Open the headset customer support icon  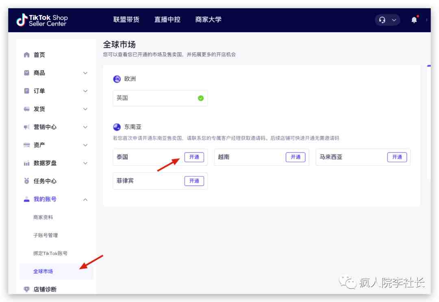[x=382, y=20]
